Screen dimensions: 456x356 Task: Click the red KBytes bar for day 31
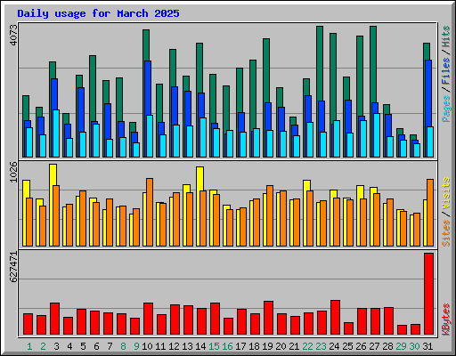(x=428, y=294)
